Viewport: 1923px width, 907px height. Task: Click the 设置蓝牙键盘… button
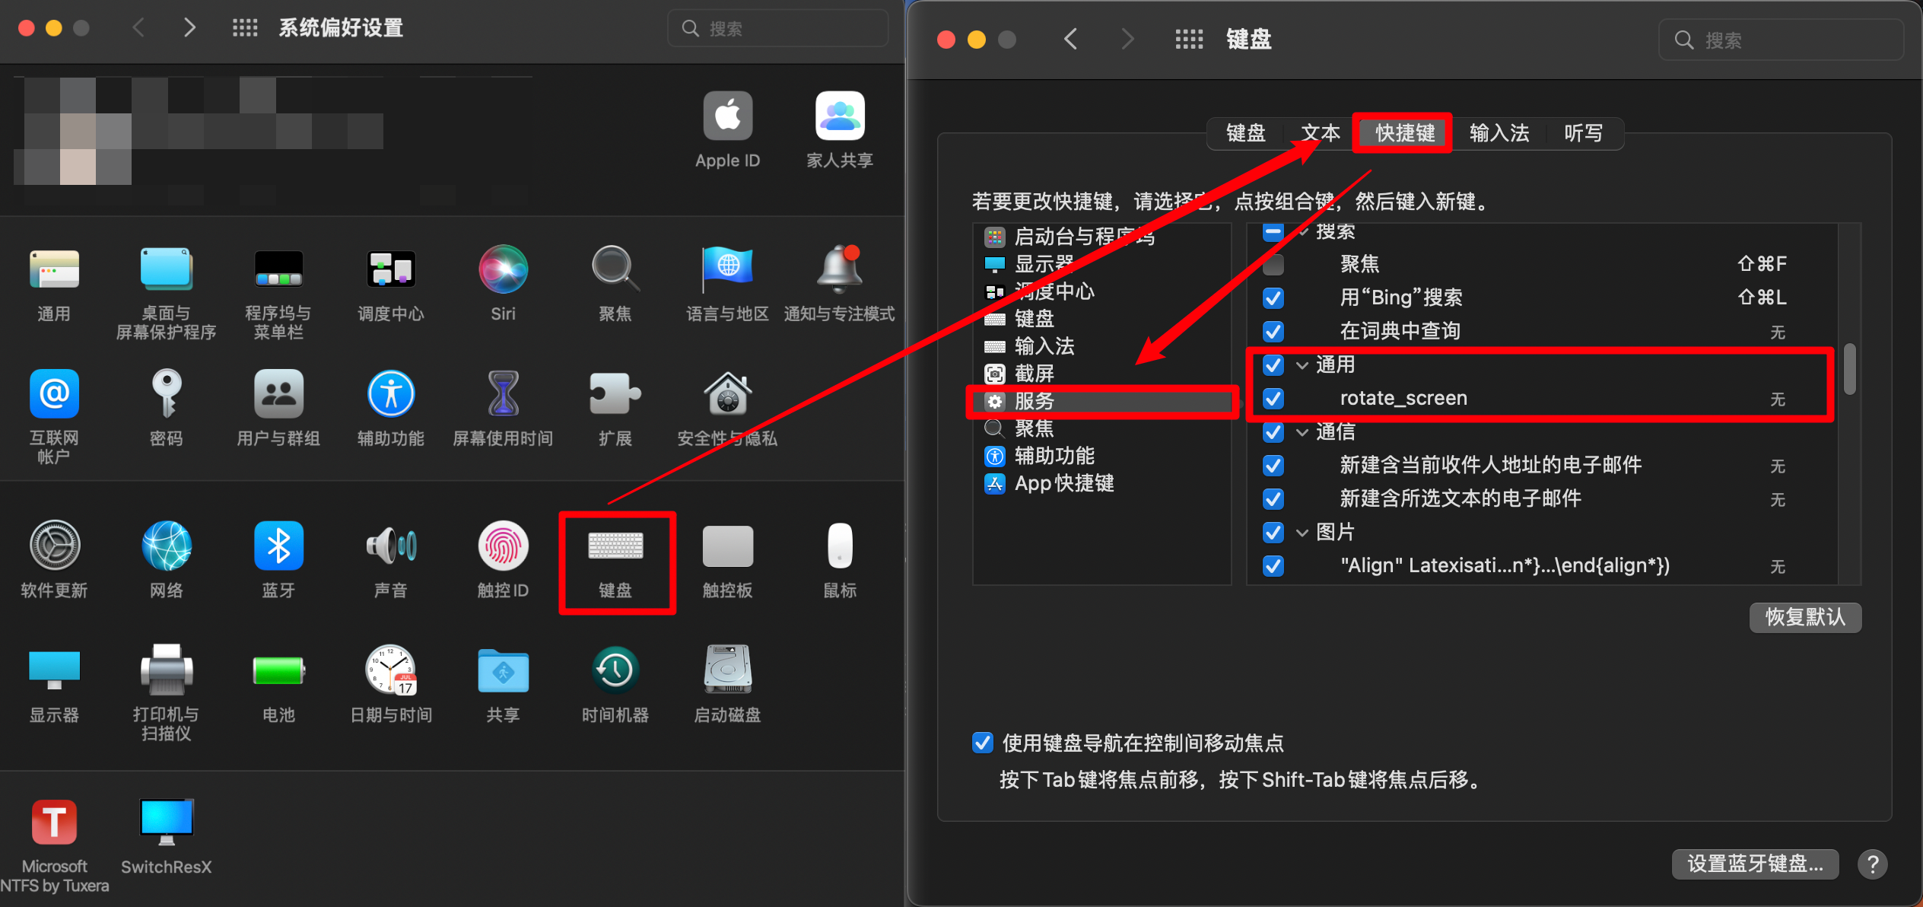(1754, 864)
